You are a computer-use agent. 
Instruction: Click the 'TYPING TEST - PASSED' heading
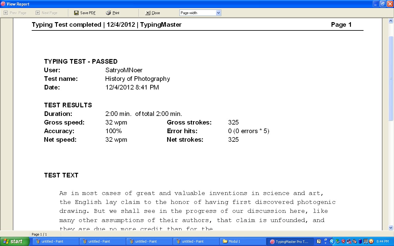(81, 61)
